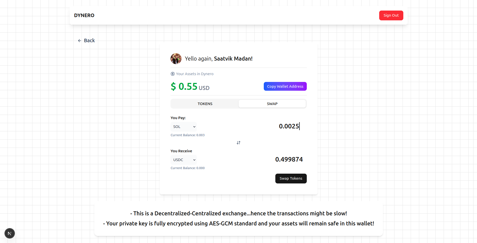Select the SWAP tab

pos(272,104)
